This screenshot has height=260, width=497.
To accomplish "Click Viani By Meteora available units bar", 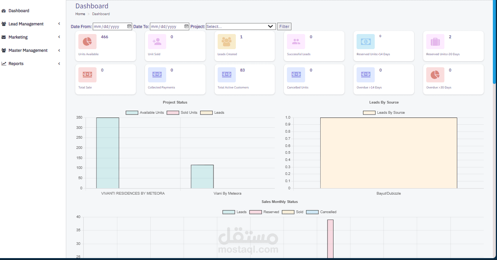I will (x=202, y=176).
